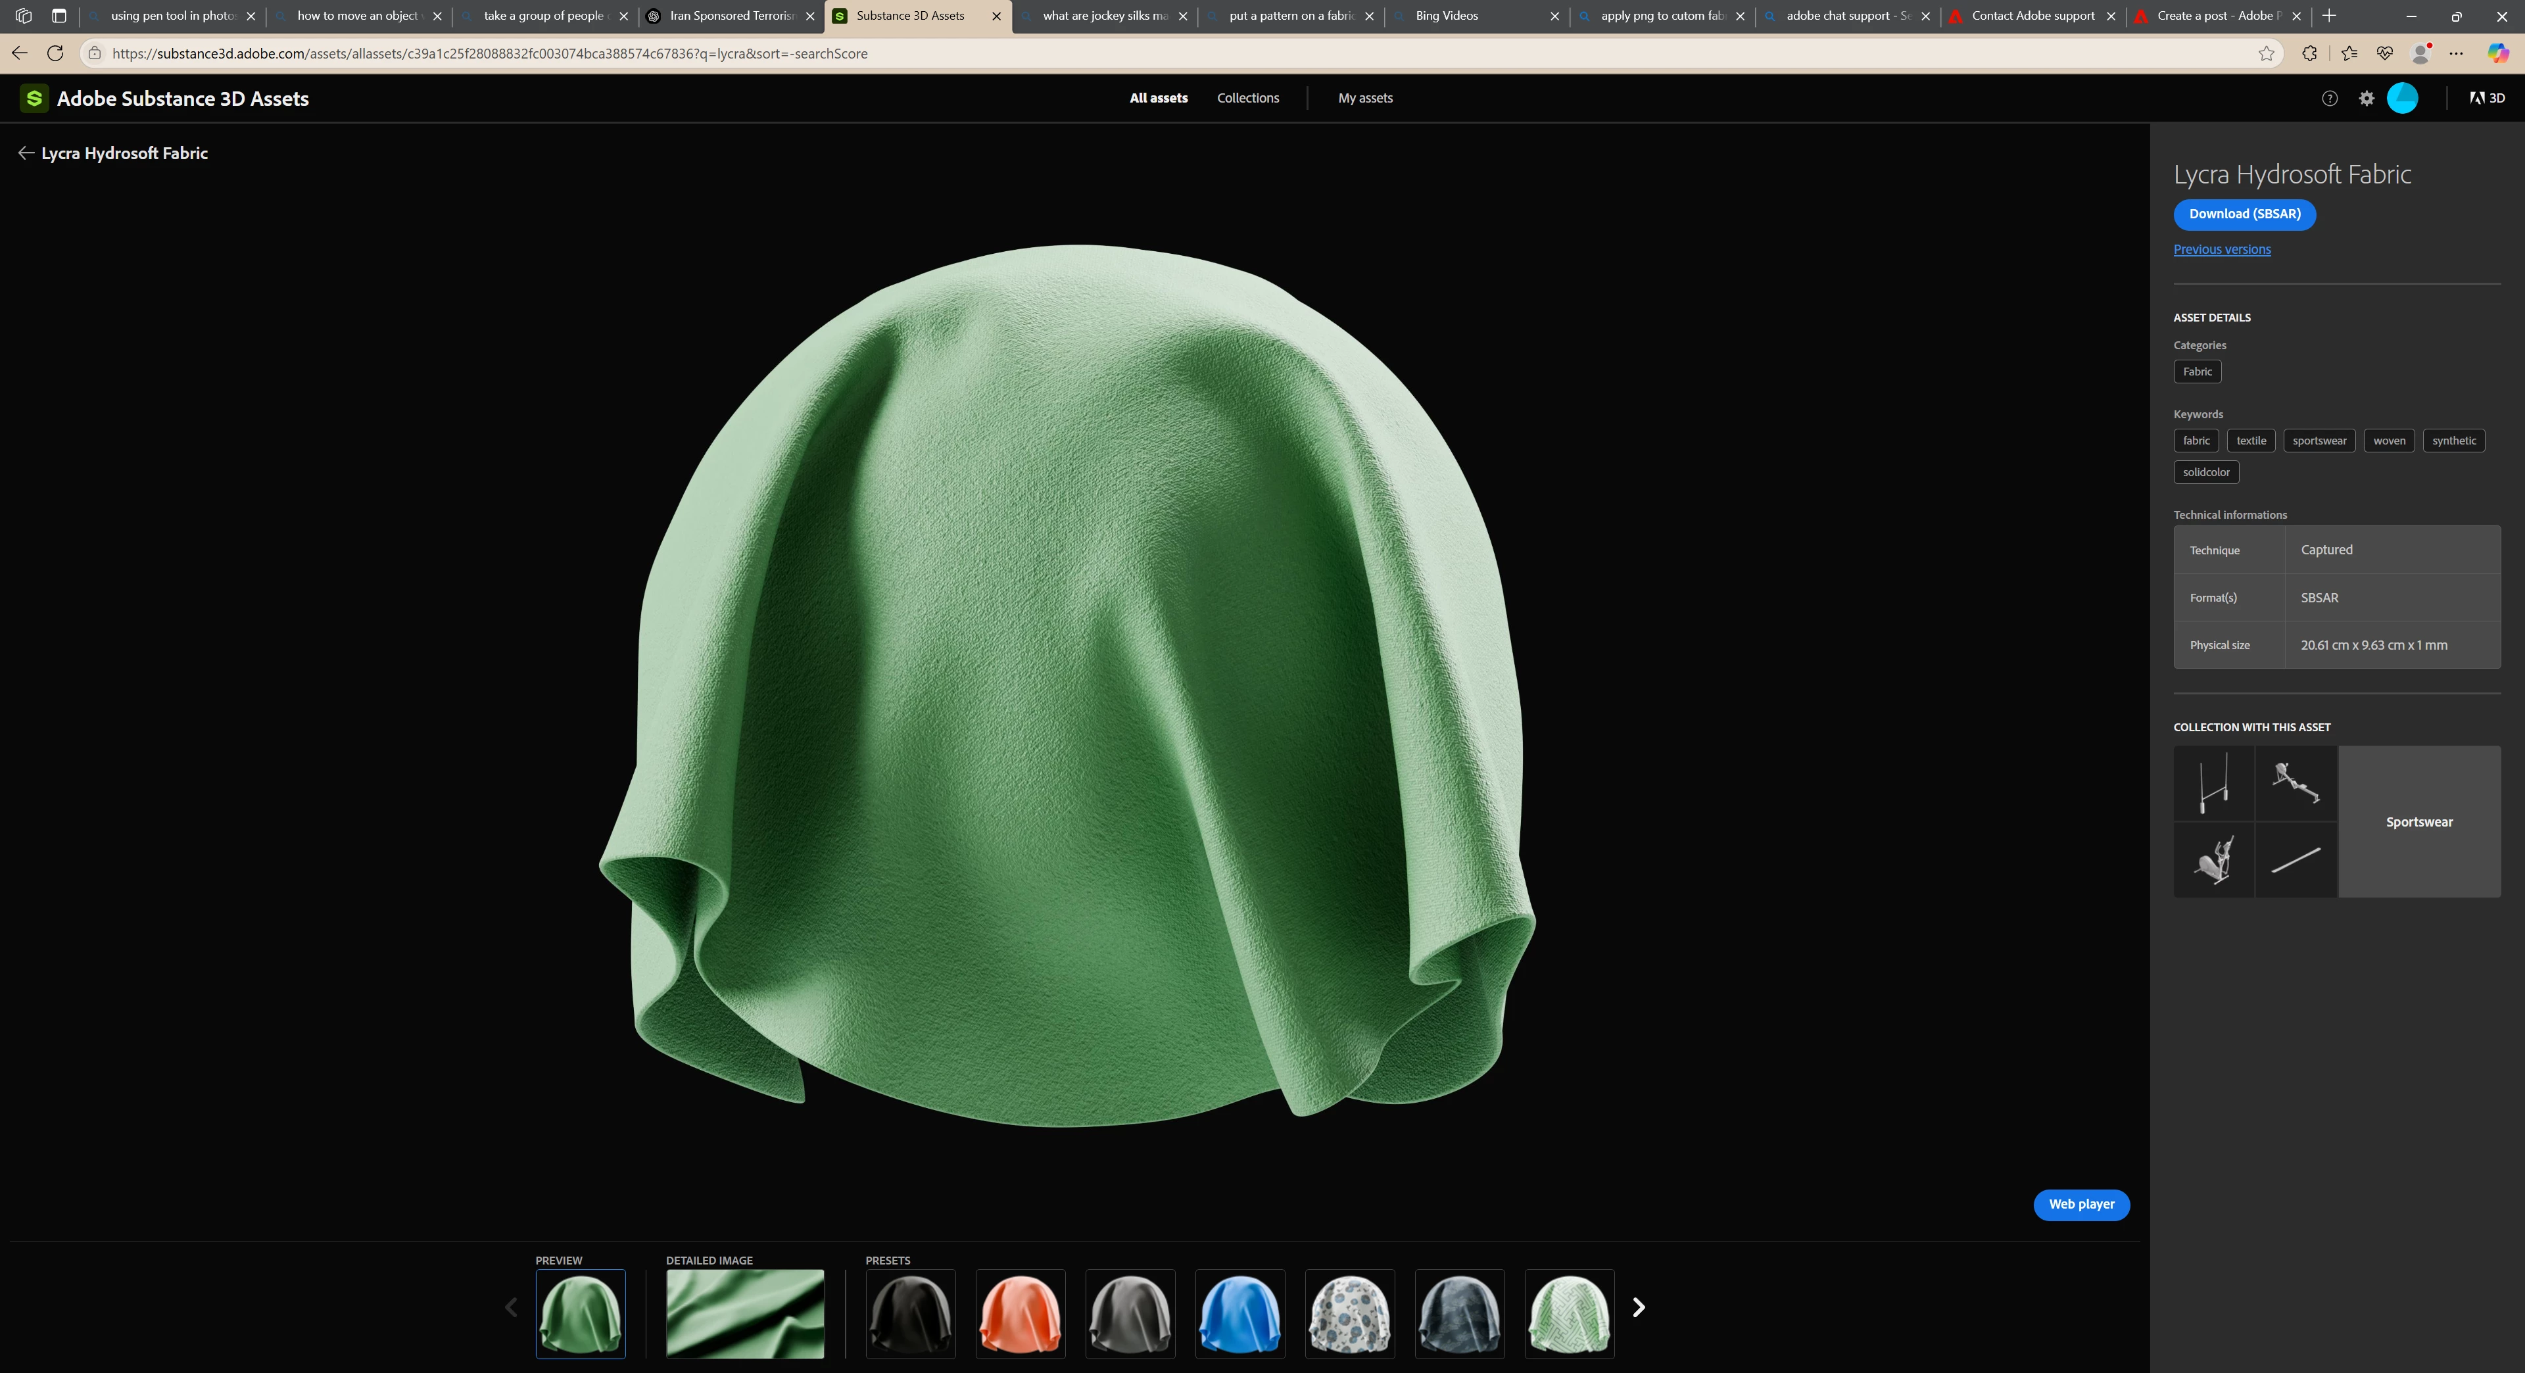Image resolution: width=2525 pixels, height=1373 pixels.
Task: Click the back arrow beside Lycra Hydrosoft Fabric
Action: coord(26,153)
